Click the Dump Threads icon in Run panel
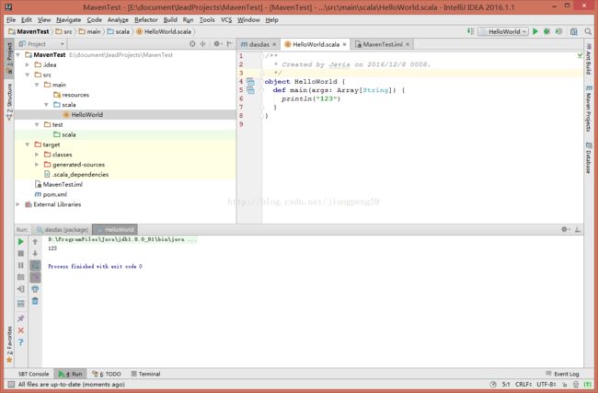The height and width of the screenshot is (393, 598). click(21, 277)
